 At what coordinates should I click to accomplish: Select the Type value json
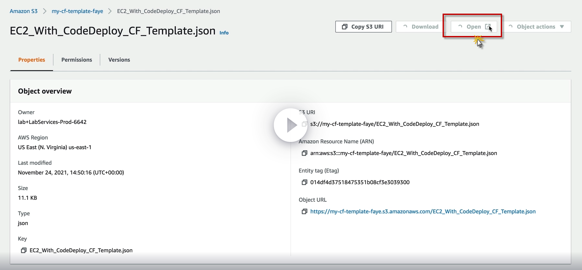(x=23, y=223)
